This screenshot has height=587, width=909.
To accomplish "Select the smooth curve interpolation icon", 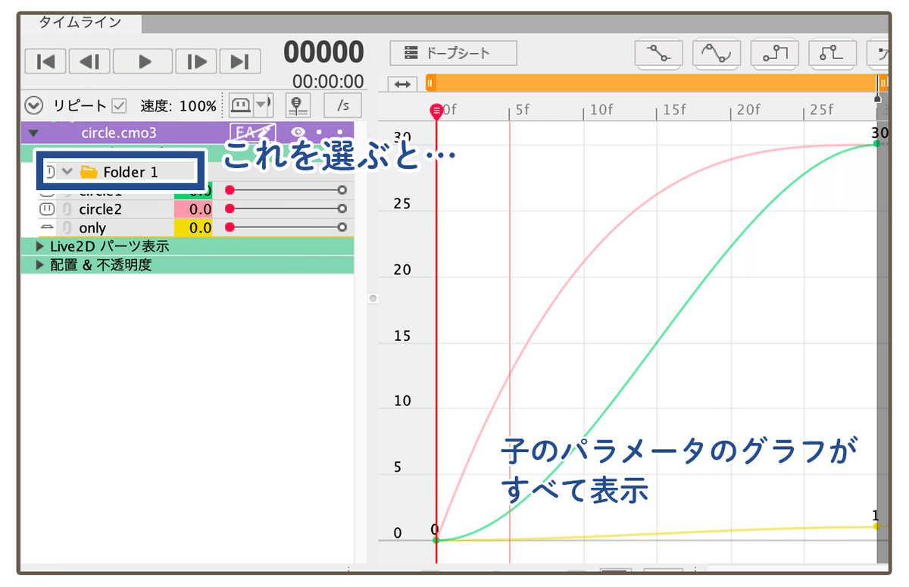I will (x=716, y=54).
